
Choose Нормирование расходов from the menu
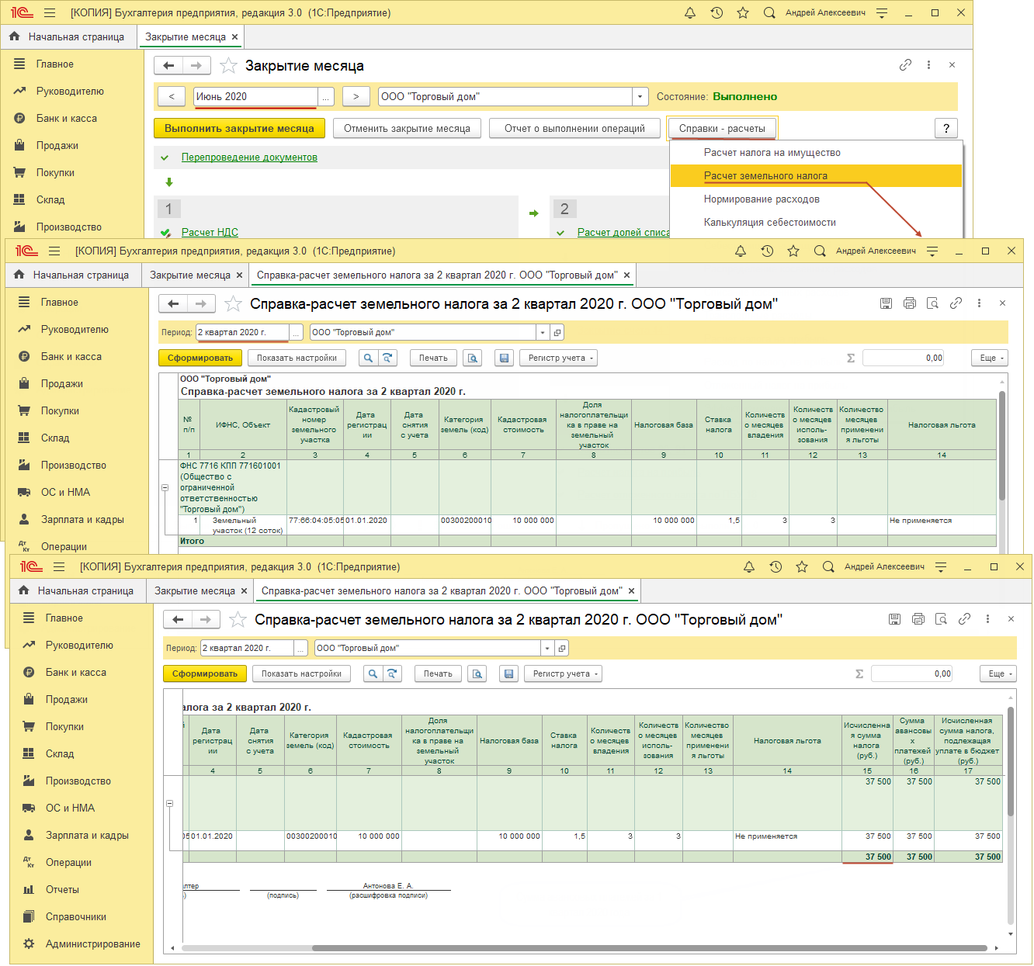[762, 199]
